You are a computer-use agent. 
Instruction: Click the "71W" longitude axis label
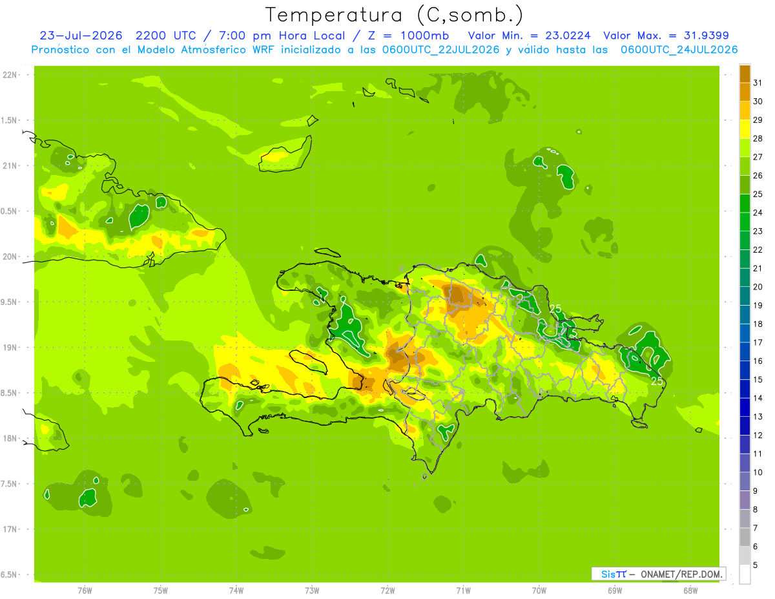pyautogui.click(x=463, y=590)
